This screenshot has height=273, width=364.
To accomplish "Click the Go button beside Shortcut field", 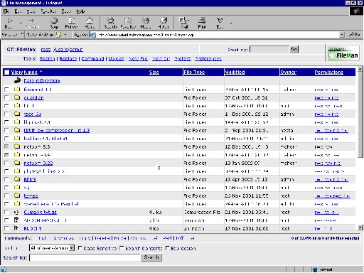I will (x=294, y=49).
